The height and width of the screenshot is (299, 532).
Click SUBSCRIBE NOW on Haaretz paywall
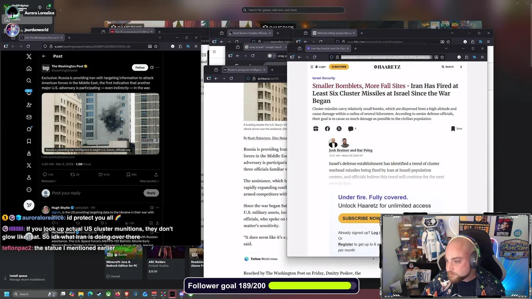361,218
